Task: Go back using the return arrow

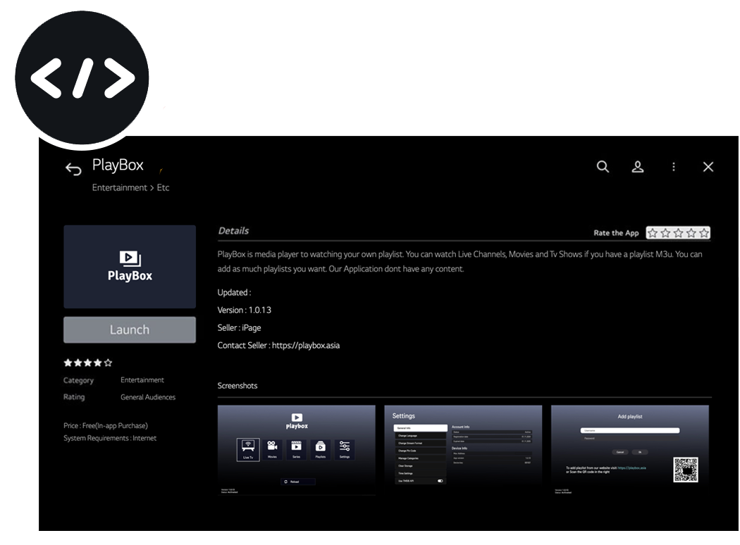Action: (73, 168)
